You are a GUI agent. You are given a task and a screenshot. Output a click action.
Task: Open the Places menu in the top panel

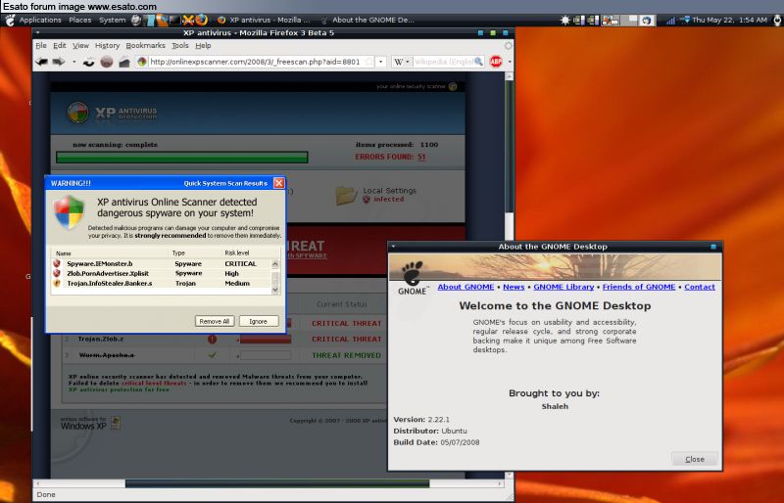point(80,20)
